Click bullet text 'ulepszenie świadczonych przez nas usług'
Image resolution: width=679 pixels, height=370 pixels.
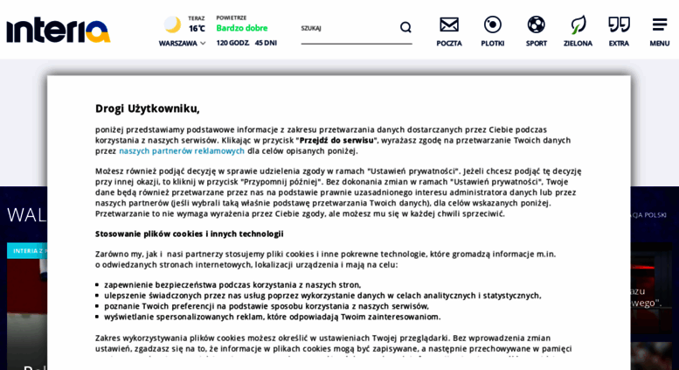click(184, 296)
